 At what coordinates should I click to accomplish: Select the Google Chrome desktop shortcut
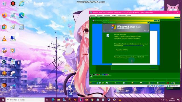pos(4,27)
